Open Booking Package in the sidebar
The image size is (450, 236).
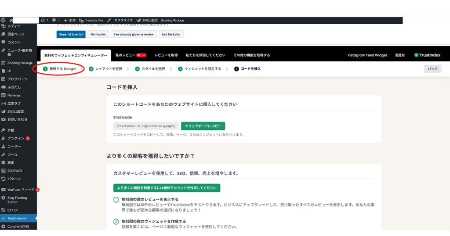click(19, 63)
